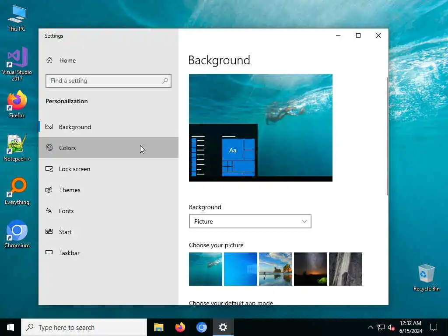
Task: Click the muted volume tray icon
Action: tap(391, 327)
